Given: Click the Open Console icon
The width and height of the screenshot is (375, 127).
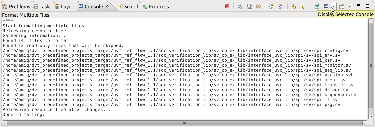Looking at the screenshot, I should click(x=342, y=7).
